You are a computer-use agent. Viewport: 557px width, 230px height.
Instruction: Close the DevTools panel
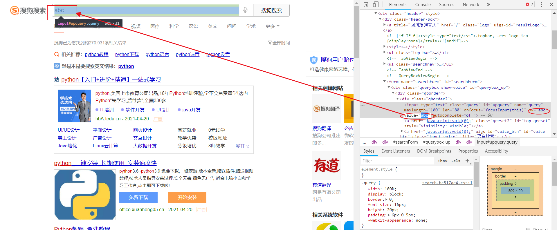[x=551, y=4]
